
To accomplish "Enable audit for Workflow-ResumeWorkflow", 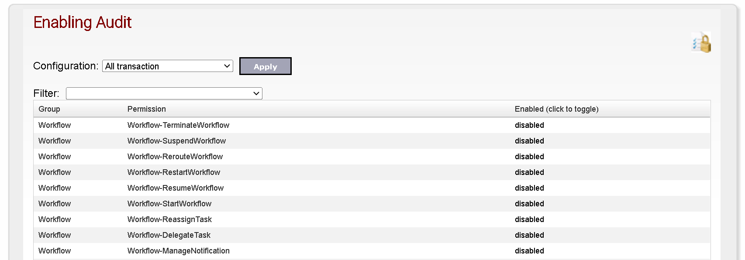I will click(529, 188).
